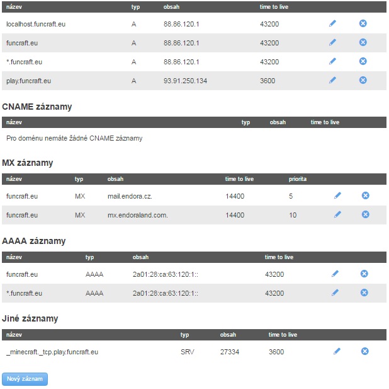Edit the funcraft.eu AAAA record
This screenshot has width=389, height=389.
[x=335, y=274]
